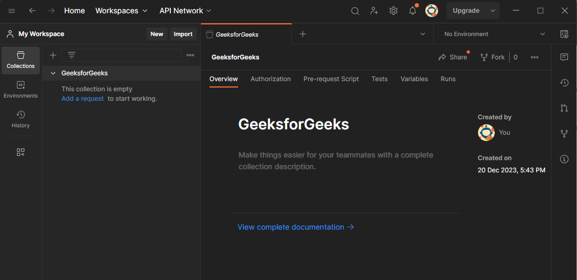Expand the Workspaces dropdown
The image size is (577, 280).
[121, 11]
